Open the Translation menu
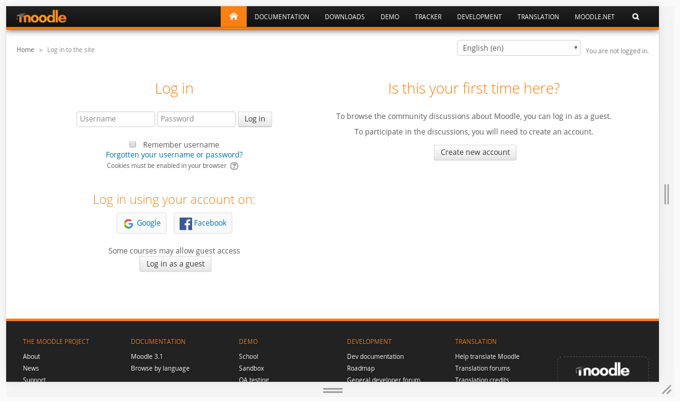 pyautogui.click(x=538, y=17)
